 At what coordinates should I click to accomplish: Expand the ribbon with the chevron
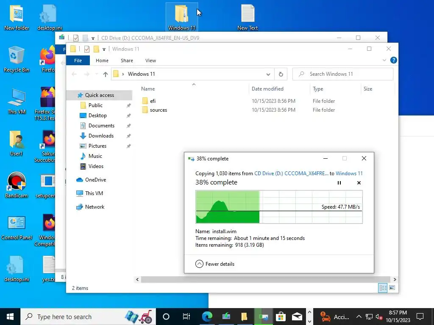(x=384, y=60)
